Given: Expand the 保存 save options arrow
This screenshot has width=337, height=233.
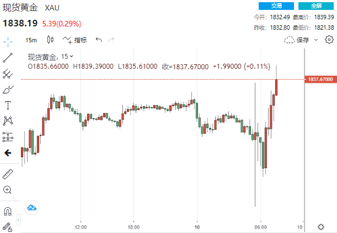Looking at the screenshot, I should tap(316, 40).
